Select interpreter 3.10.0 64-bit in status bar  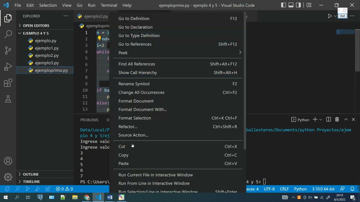323,189
